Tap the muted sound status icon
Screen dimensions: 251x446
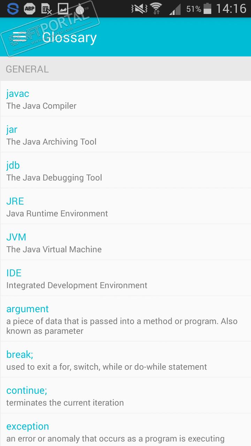point(139,8)
